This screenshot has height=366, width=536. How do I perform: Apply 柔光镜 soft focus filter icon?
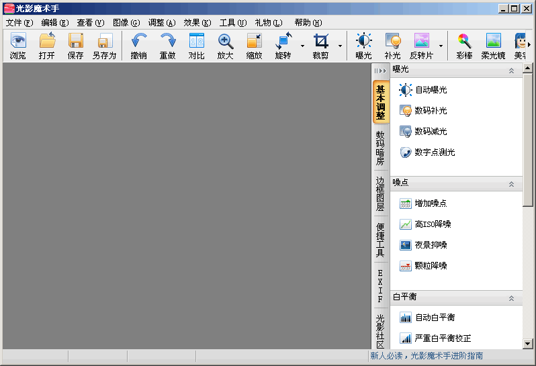[x=493, y=46]
